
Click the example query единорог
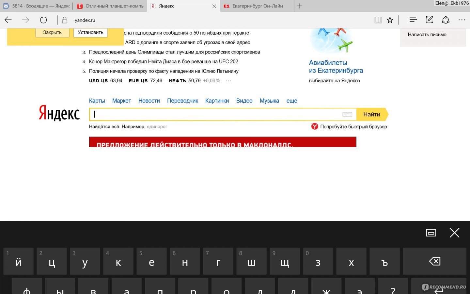pyautogui.click(x=157, y=126)
